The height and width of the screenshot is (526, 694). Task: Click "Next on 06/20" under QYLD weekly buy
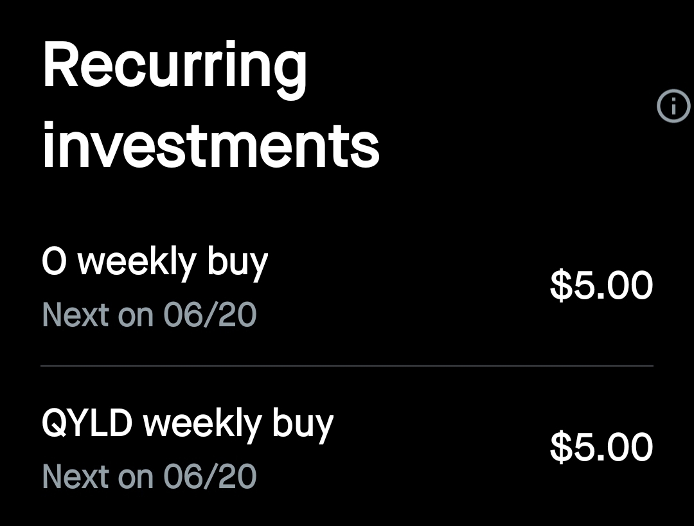[149, 476]
